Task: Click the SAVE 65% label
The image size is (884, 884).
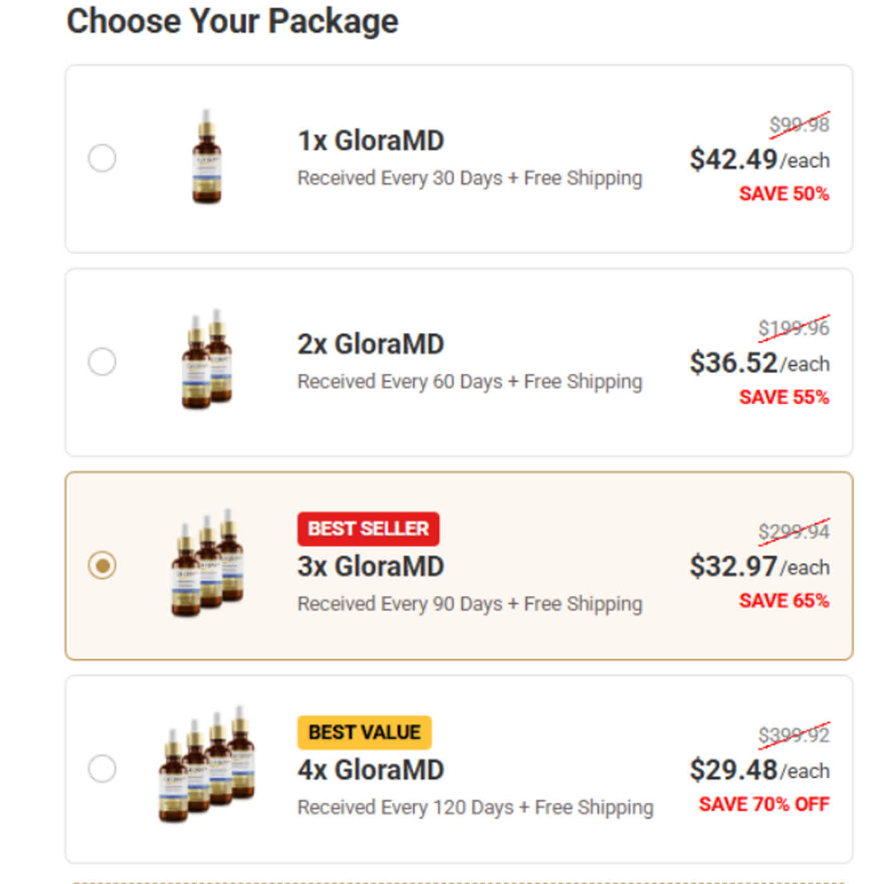Action: pyautogui.click(x=784, y=600)
